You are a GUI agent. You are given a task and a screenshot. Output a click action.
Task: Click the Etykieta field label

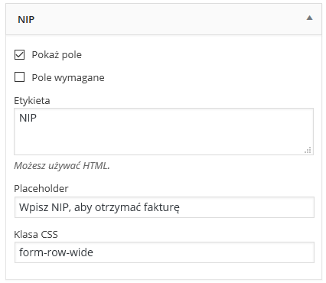click(x=32, y=101)
